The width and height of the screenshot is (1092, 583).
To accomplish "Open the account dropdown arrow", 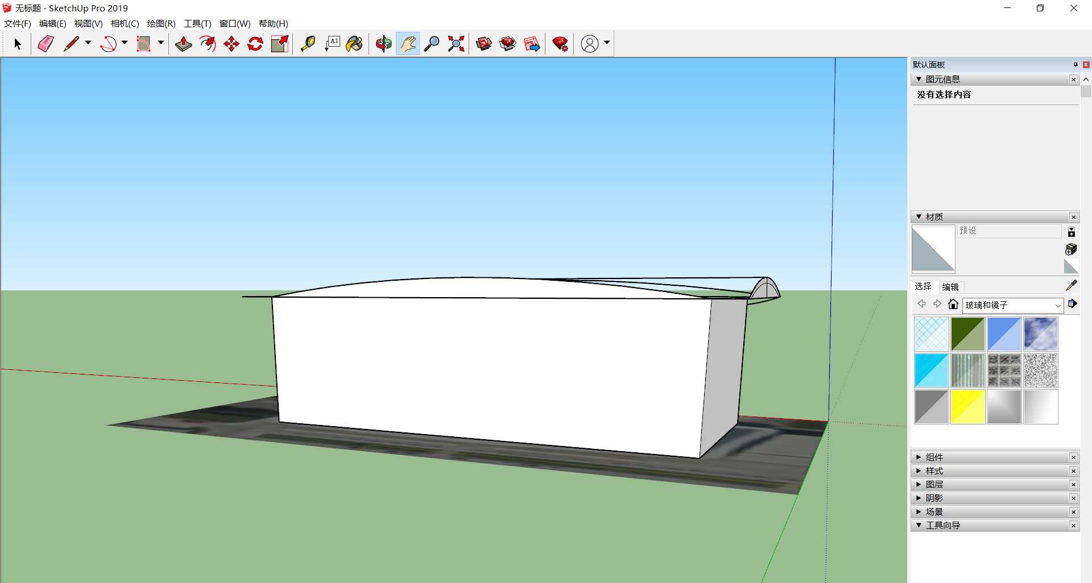I will 607,43.
